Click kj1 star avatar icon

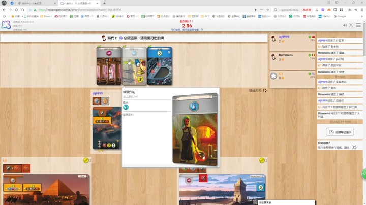tap(273, 76)
